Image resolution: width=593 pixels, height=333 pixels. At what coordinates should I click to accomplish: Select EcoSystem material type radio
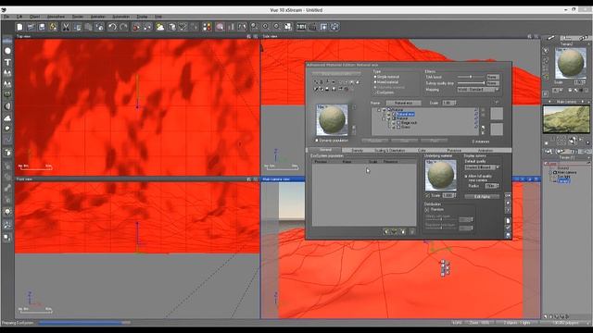(375, 92)
